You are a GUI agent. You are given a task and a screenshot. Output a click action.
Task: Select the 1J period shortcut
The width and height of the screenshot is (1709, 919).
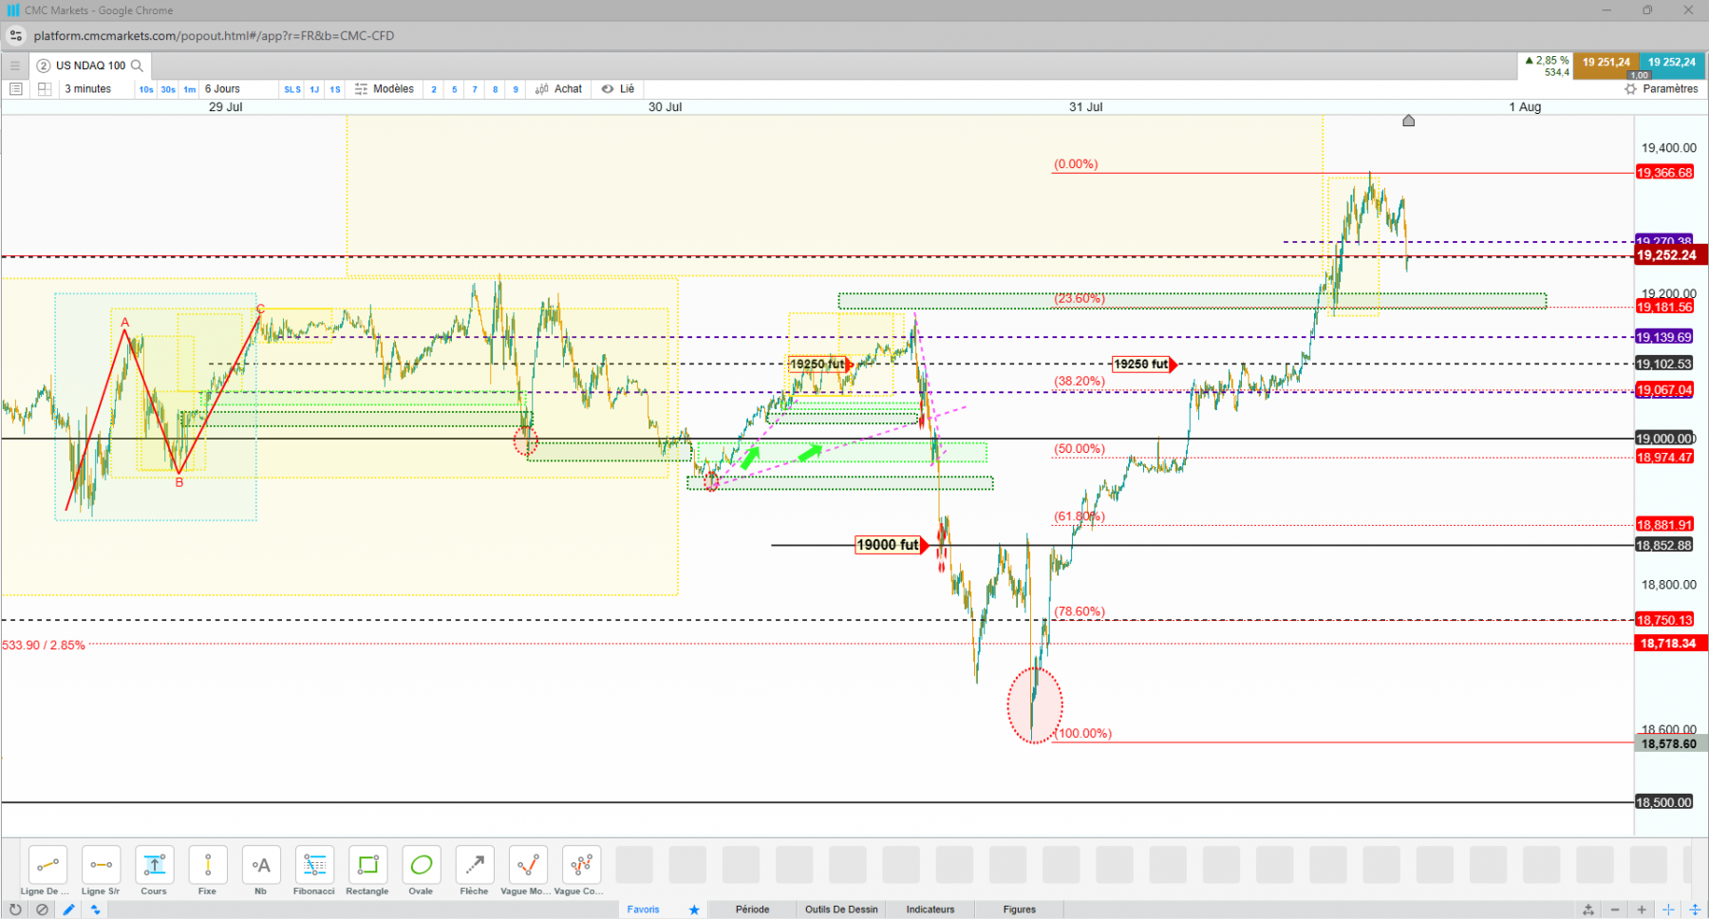314,89
